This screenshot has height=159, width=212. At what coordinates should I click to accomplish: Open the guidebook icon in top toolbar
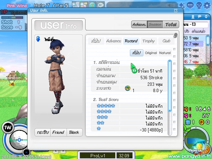tap(76, 5)
